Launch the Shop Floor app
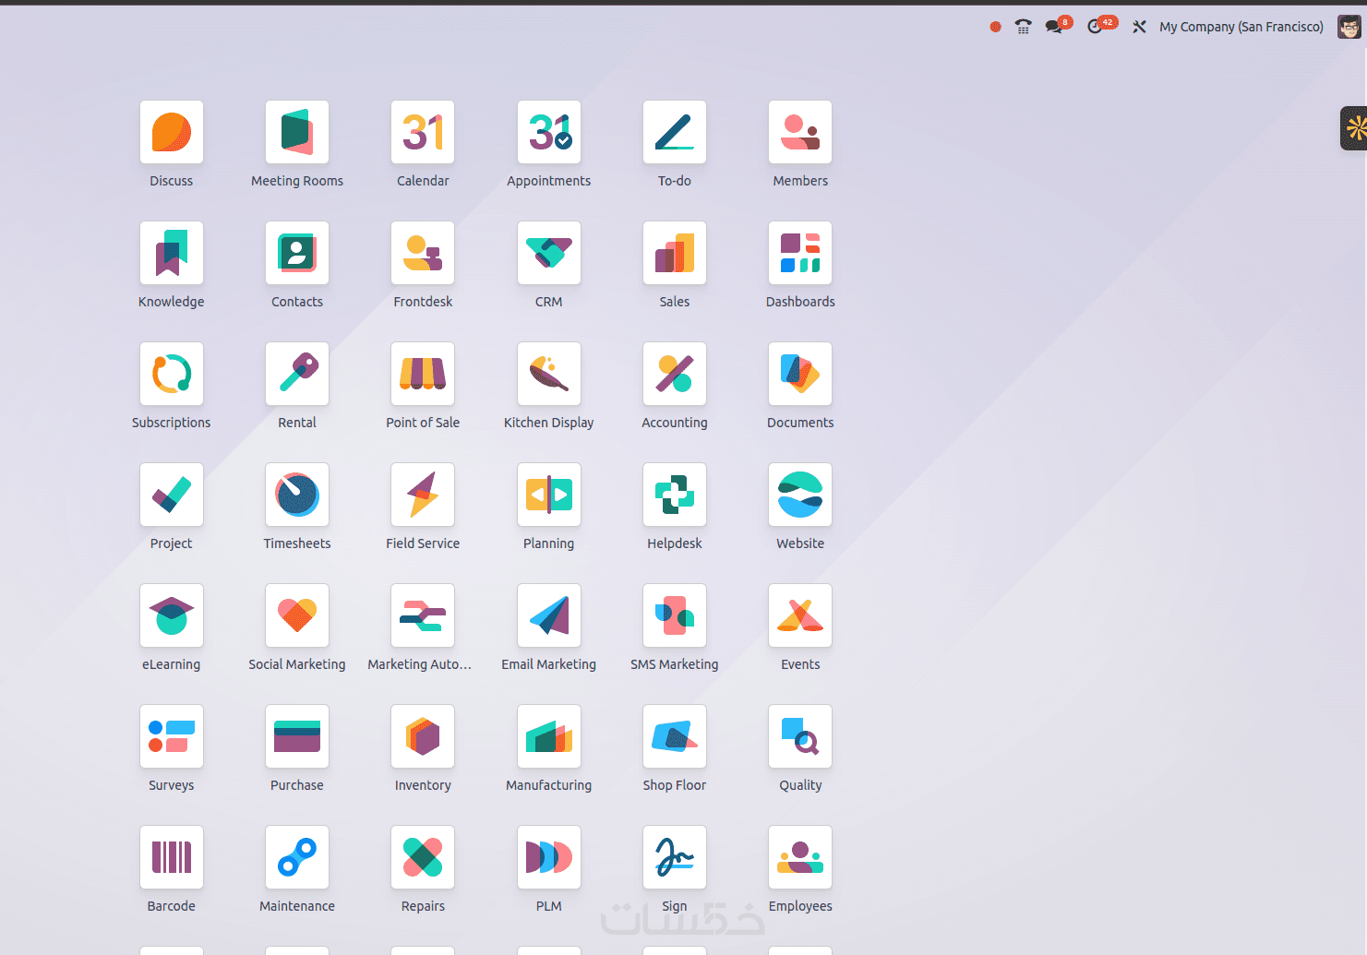 click(x=675, y=736)
